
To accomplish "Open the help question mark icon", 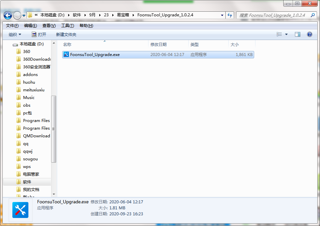I will coord(309,34).
